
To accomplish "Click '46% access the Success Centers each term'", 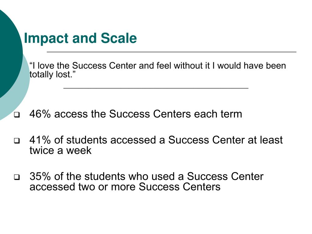I will [136, 114].
